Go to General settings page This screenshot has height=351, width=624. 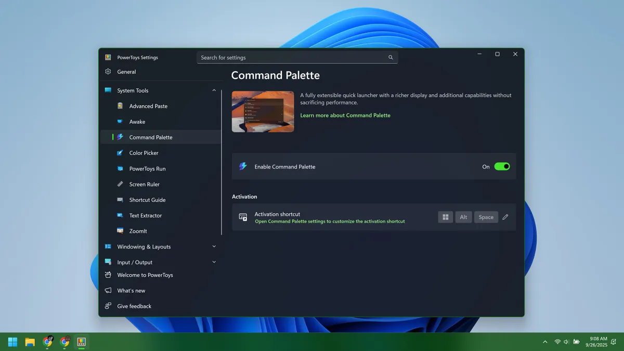pyautogui.click(x=126, y=72)
